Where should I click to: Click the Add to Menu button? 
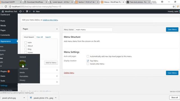[x=51, y=63]
